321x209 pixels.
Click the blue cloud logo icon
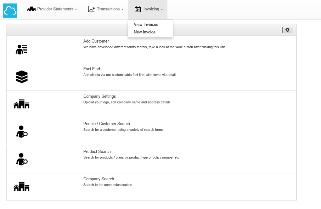pyautogui.click(x=10, y=10)
